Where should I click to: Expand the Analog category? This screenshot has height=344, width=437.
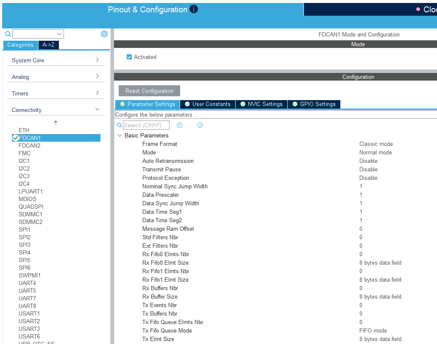click(56, 77)
